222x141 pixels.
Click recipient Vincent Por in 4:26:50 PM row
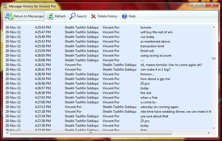click(111, 74)
